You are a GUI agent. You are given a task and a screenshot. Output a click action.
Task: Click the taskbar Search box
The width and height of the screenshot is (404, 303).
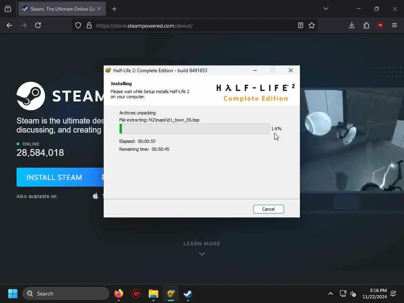point(66,294)
